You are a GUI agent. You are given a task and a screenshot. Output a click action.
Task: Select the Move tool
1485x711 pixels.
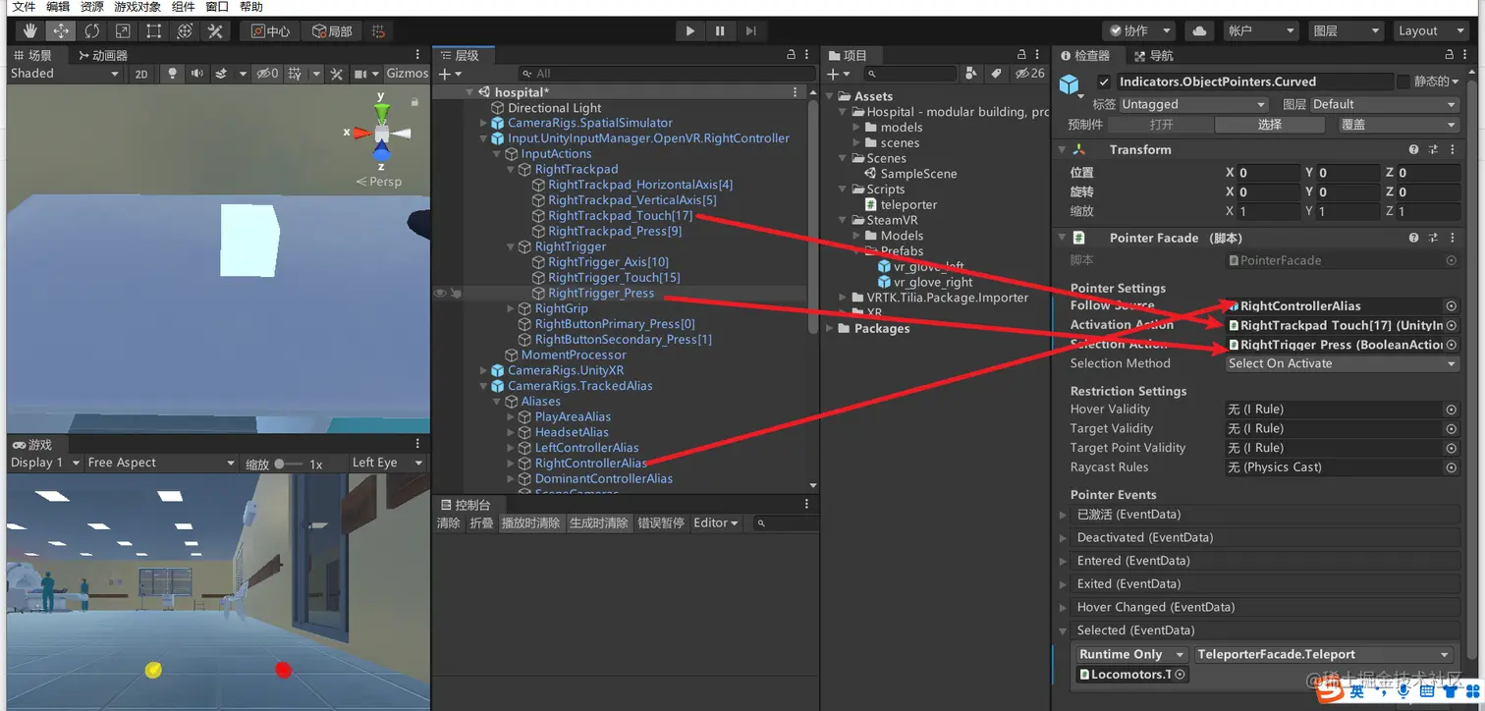[x=61, y=30]
